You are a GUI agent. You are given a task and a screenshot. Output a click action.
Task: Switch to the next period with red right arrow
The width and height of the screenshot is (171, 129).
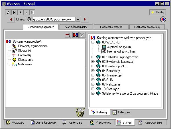coord(85,20)
